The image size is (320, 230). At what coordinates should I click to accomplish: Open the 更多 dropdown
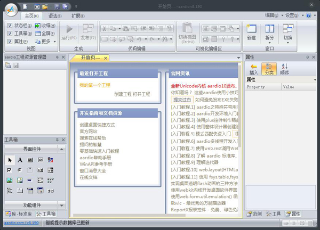45,42
